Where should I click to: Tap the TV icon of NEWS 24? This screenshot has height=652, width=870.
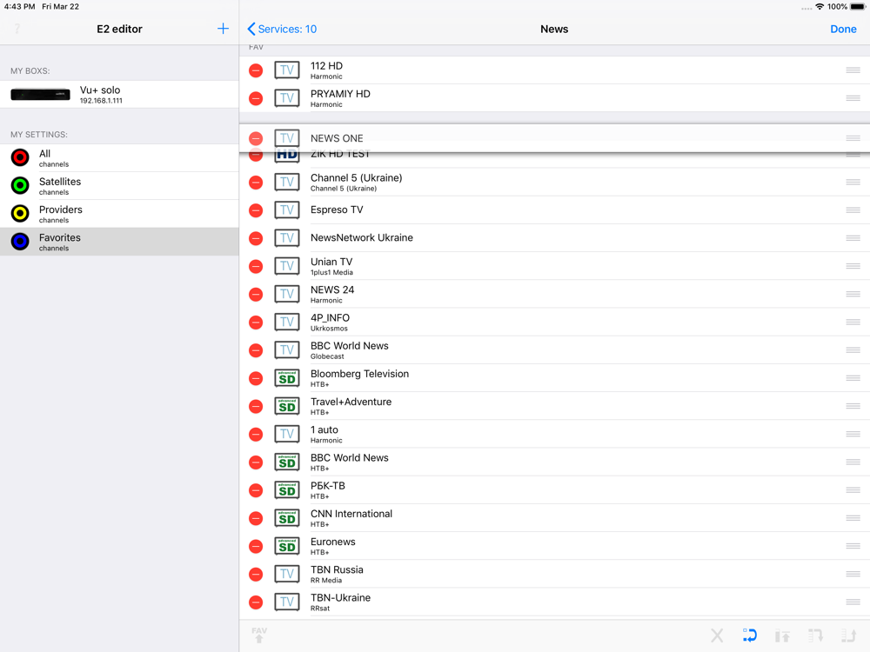point(287,295)
